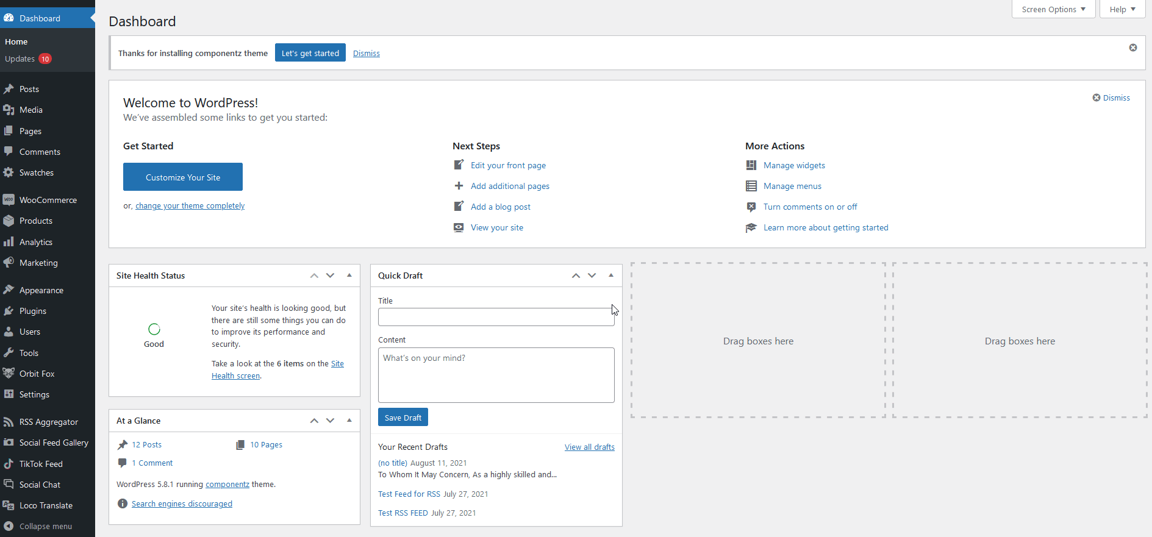
Task: Open Edit your front page link
Action: 508,165
